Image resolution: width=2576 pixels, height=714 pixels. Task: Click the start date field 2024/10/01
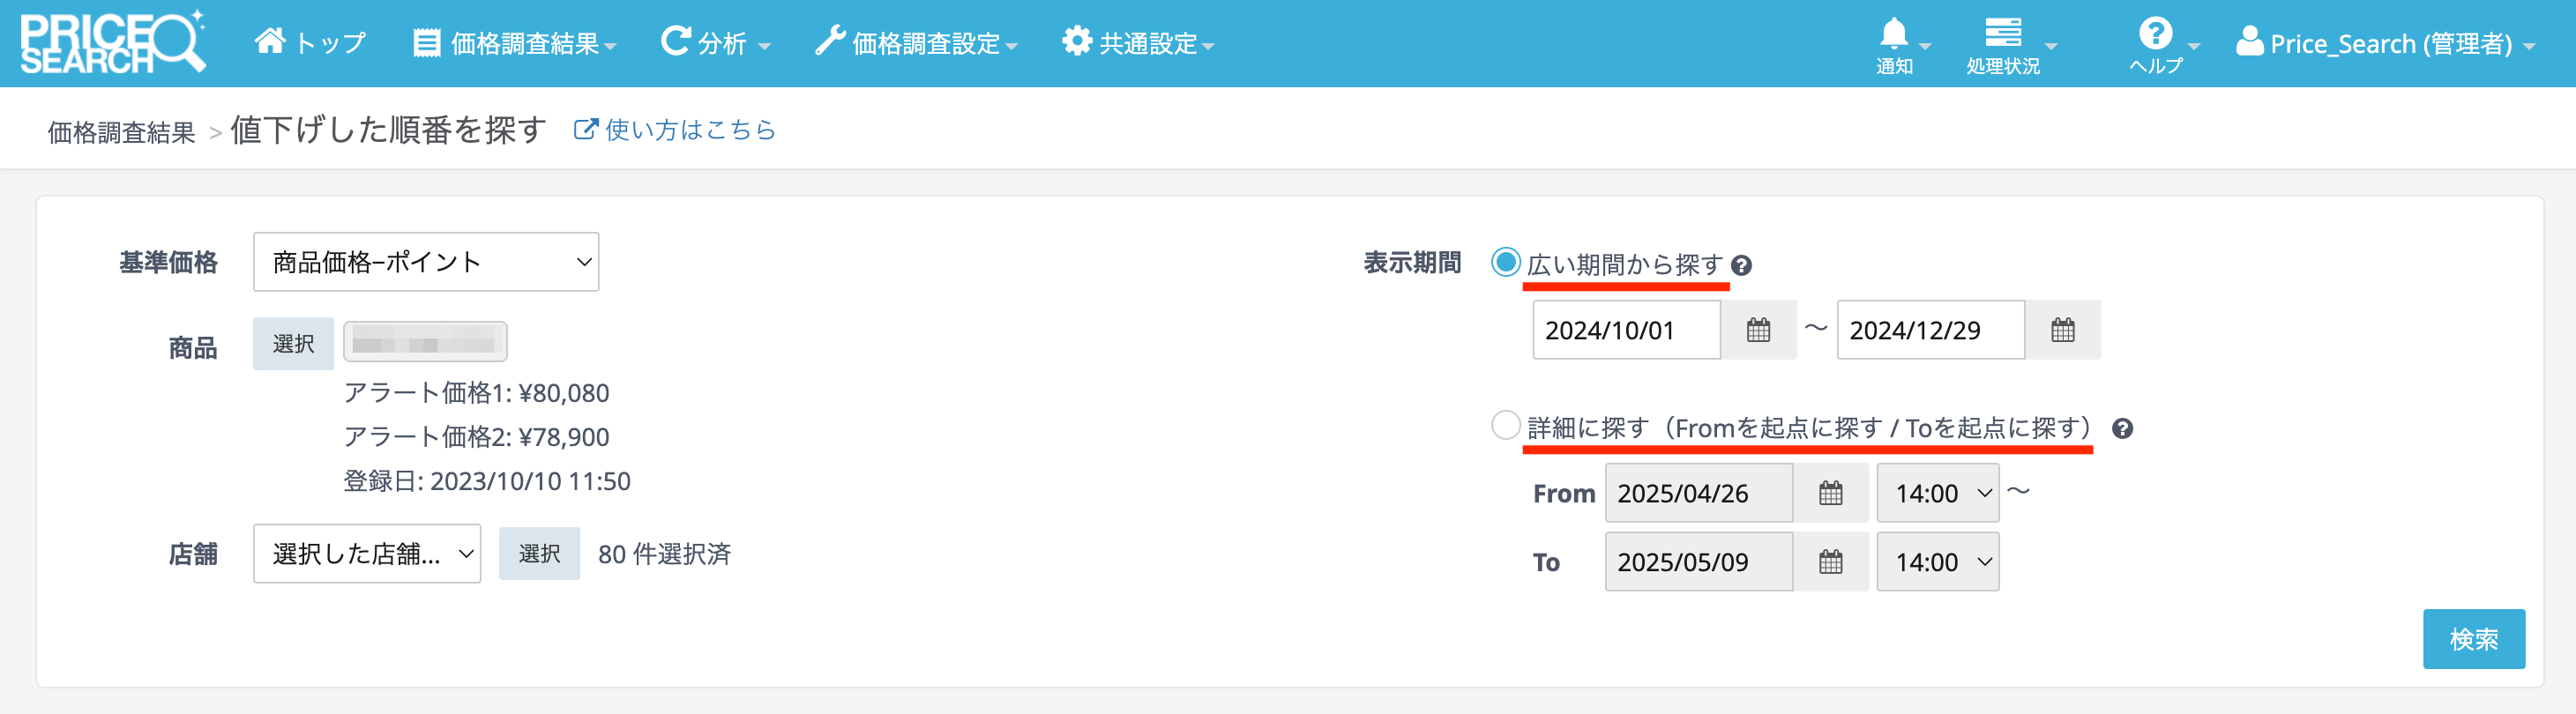point(1626,330)
